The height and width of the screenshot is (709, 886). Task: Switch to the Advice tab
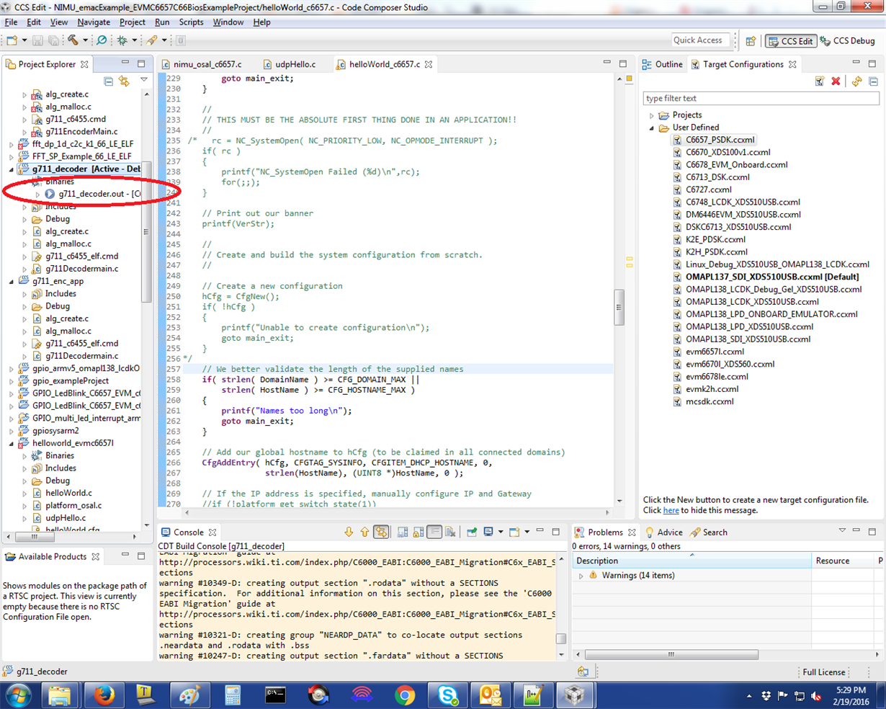(x=663, y=532)
